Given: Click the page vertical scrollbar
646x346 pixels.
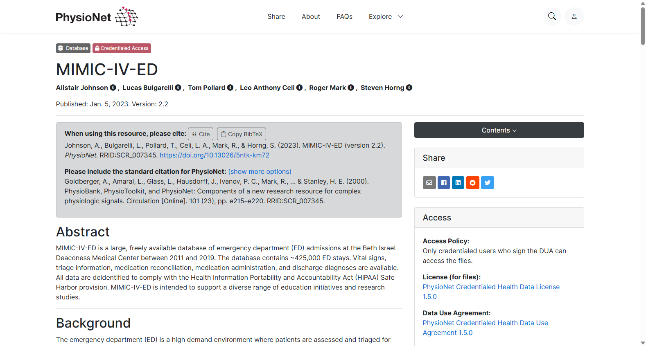Looking at the screenshot, I should (643, 173).
